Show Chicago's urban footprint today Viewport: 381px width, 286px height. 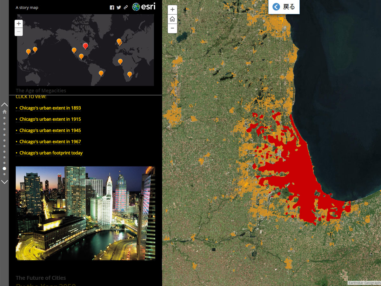[x=51, y=153]
